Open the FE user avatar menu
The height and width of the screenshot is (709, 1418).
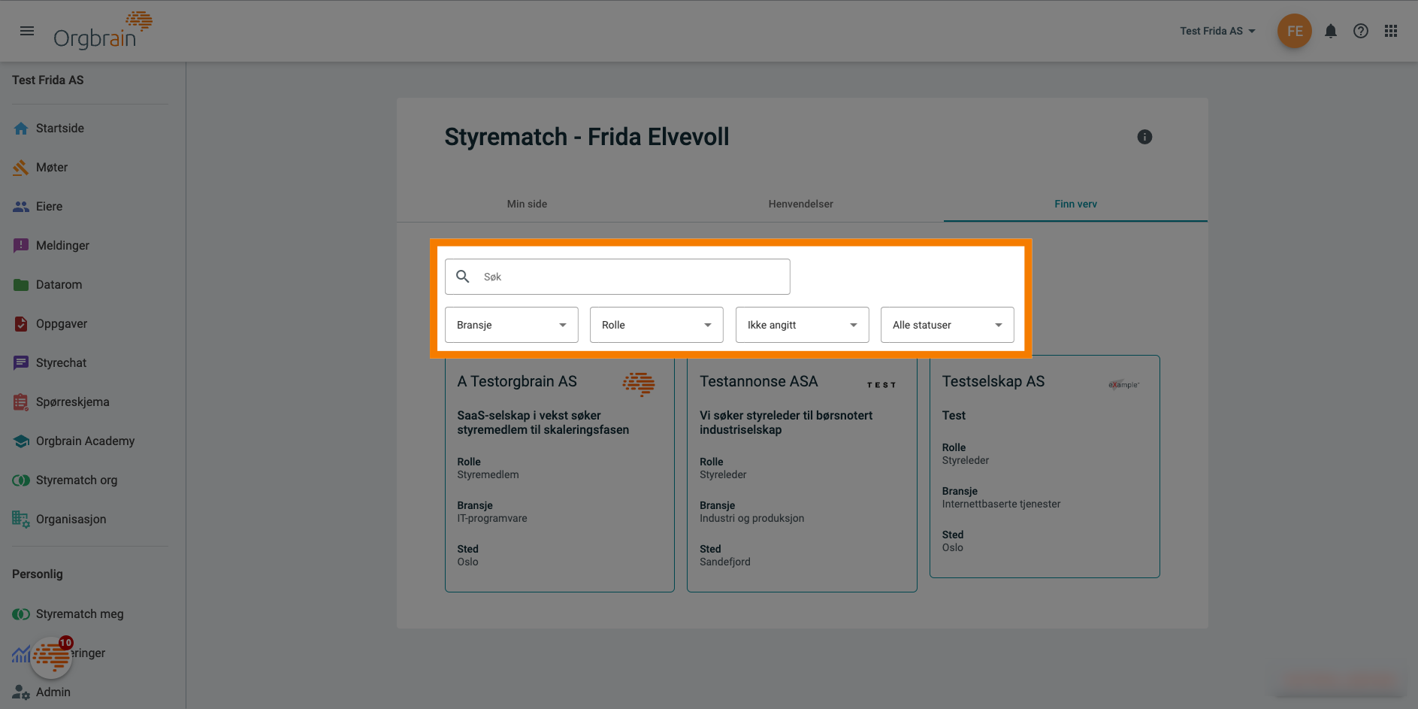1294,31
